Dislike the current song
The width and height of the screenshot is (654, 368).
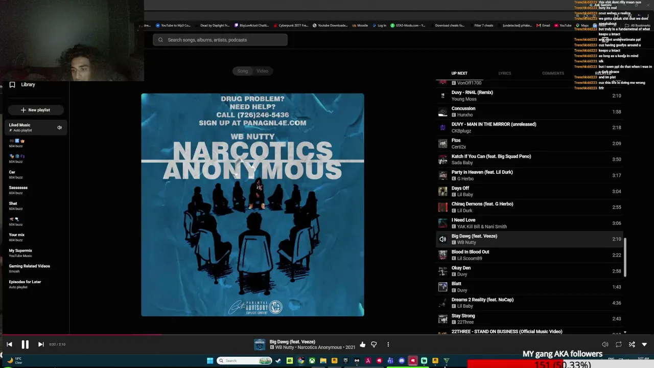click(374, 344)
